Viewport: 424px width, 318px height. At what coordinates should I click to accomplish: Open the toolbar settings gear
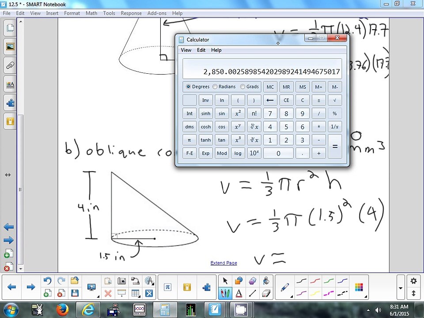(x=413, y=281)
